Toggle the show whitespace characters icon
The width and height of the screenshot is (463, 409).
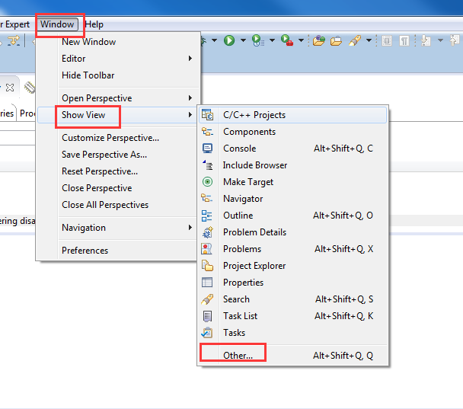coord(404,41)
